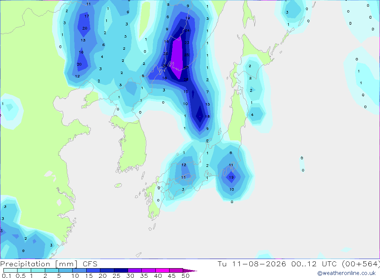Select the legend swatch between 35 and 40
The image size is (380, 278).
click(x=148, y=270)
